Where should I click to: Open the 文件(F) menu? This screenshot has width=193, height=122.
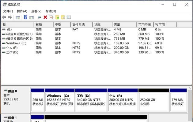8,11
